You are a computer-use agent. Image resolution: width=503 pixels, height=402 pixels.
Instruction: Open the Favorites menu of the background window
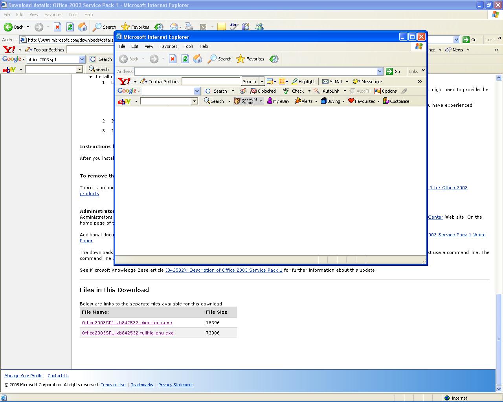pyautogui.click(x=53, y=15)
